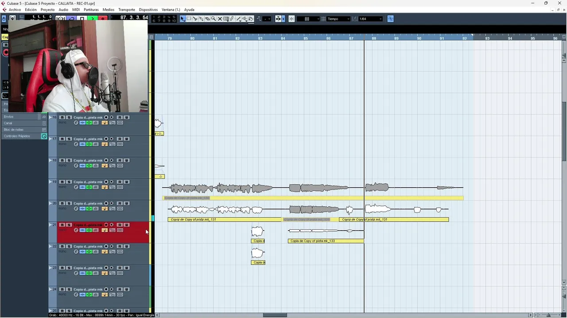Screen dimensions: 567x318
Task: Toggle Write automation on track 16
Action: point(127,117)
